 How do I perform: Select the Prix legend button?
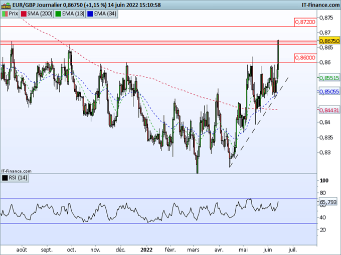pos(10,13)
